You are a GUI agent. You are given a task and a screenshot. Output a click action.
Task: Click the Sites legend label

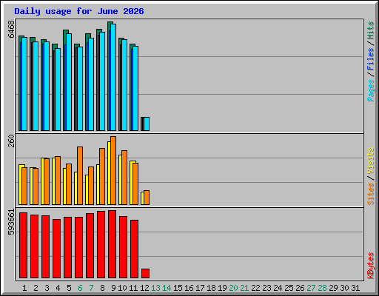coord(371,194)
